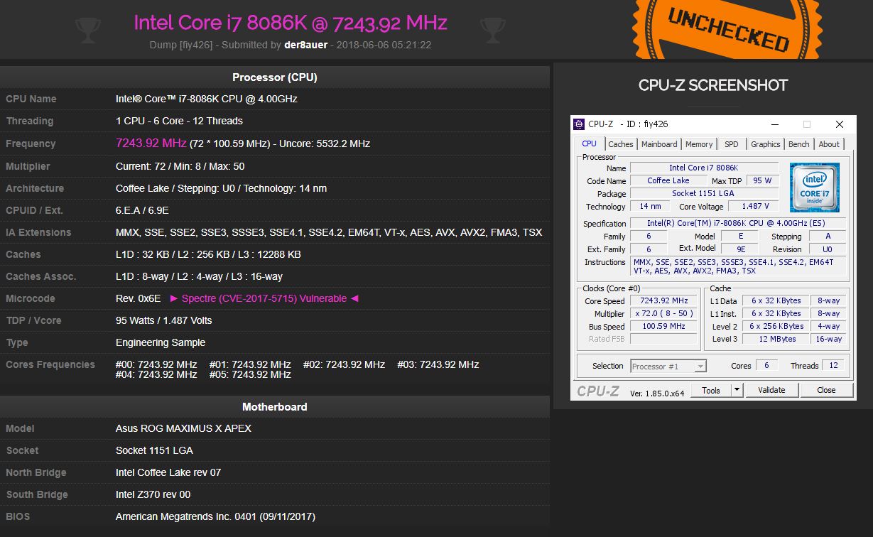Click the Close button in CPU-Z
The height and width of the screenshot is (537, 873).
point(826,390)
